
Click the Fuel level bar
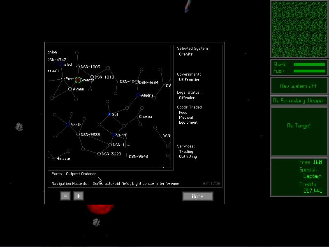point(309,71)
